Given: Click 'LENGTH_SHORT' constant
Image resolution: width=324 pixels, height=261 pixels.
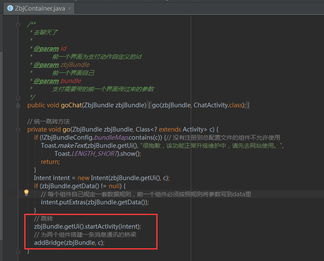Looking at the screenshot, I should pyautogui.click(x=94, y=154).
